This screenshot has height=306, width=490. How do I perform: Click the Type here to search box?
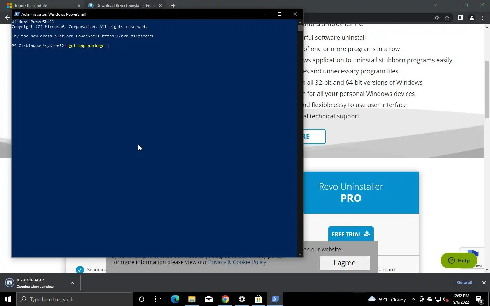75,299
